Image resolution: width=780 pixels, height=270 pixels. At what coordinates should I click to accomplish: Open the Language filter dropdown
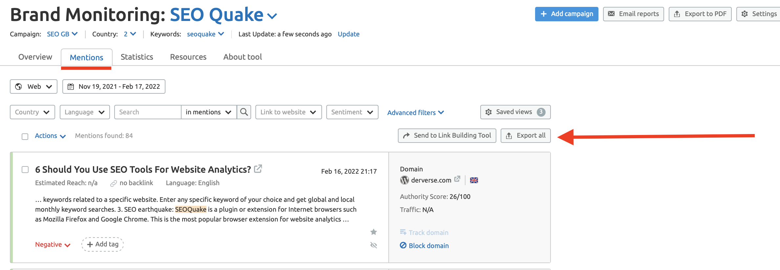tap(85, 112)
